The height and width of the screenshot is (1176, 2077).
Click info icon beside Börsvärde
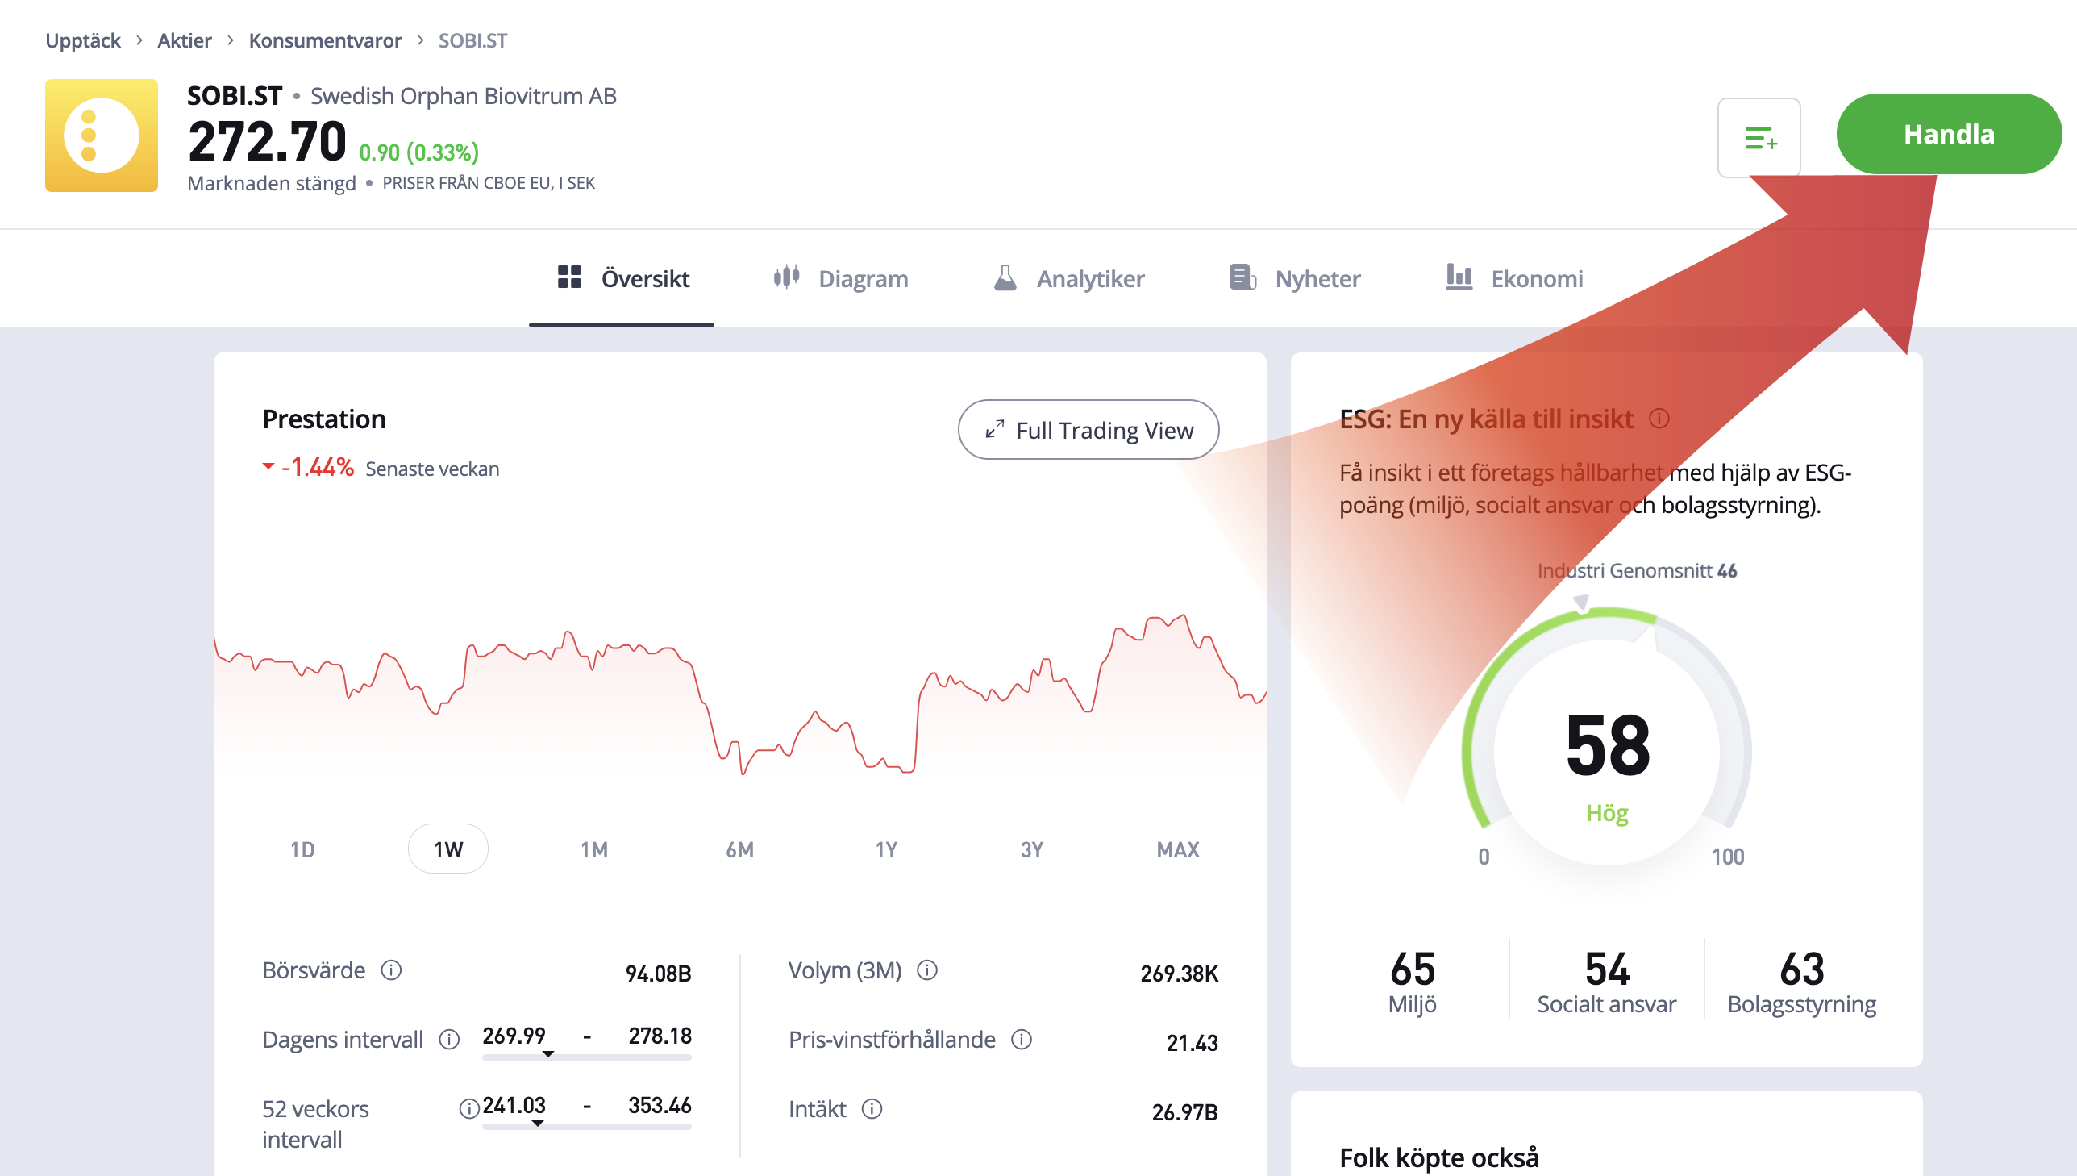pos(392,970)
